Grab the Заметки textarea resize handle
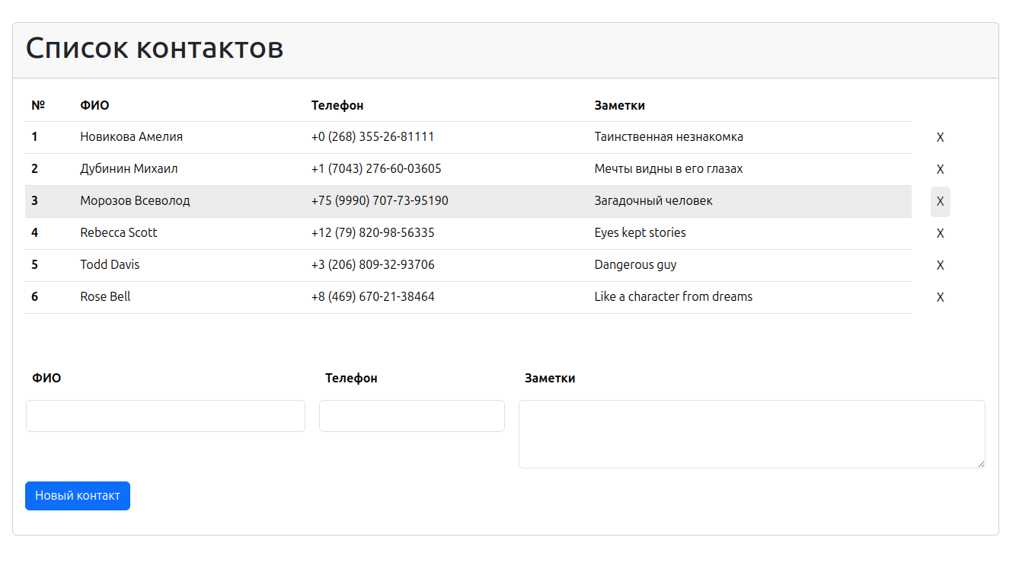1016x582 pixels. click(x=981, y=464)
